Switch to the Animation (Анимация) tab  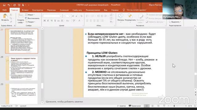tap(64, 10)
